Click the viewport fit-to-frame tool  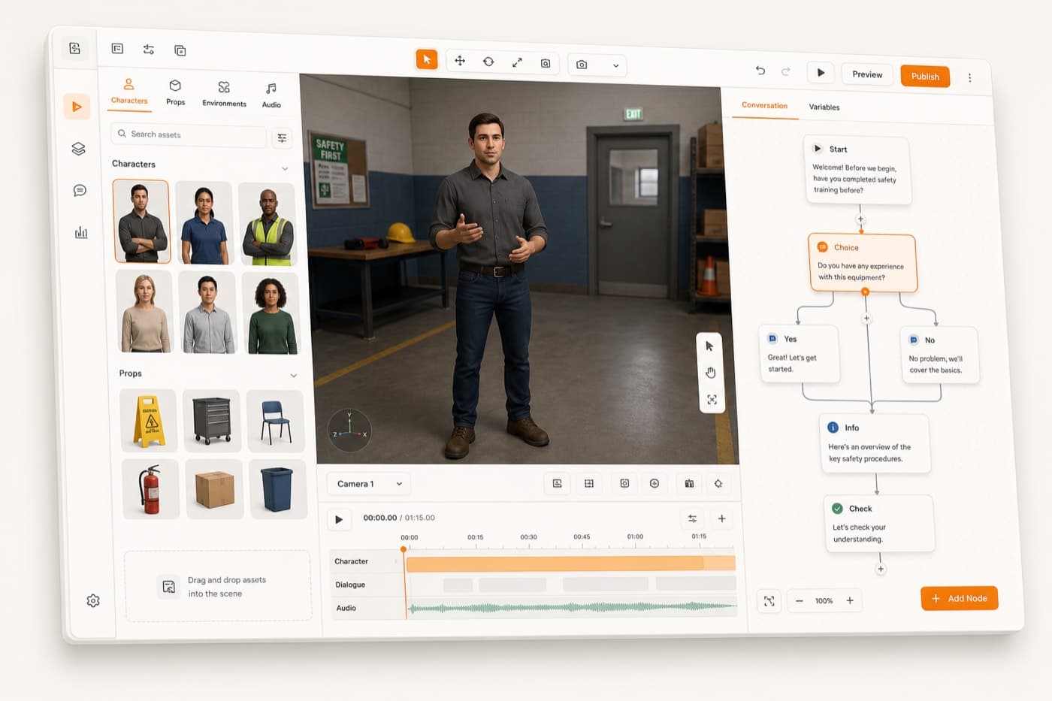[712, 400]
